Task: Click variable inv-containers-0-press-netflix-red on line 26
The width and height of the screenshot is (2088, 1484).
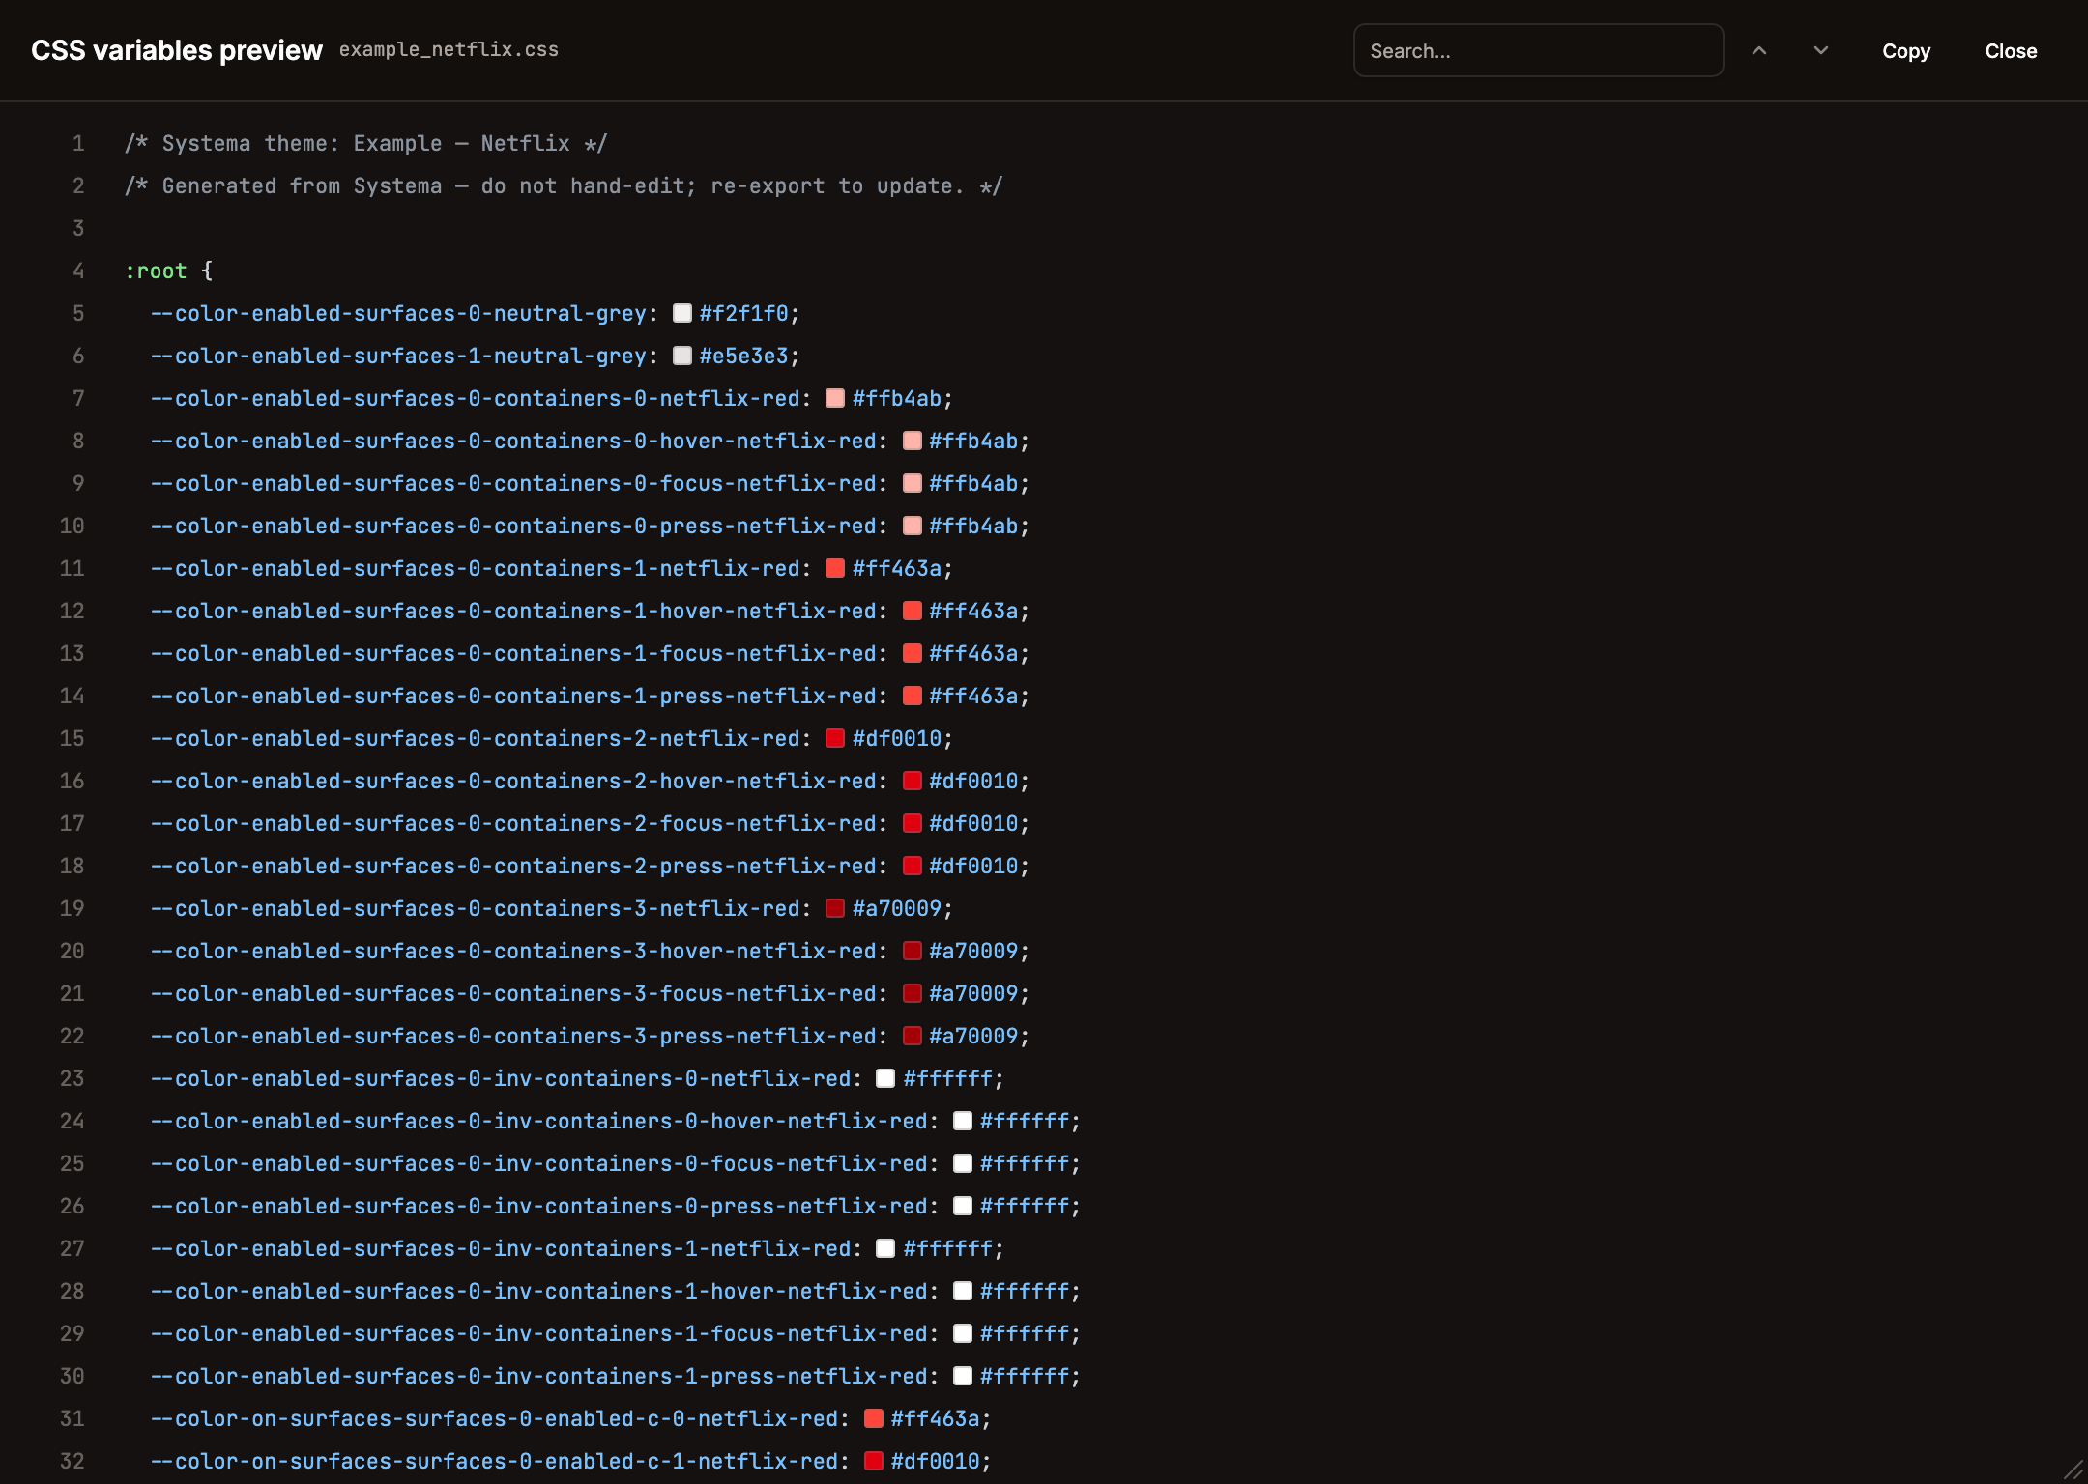Action: (538, 1206)
